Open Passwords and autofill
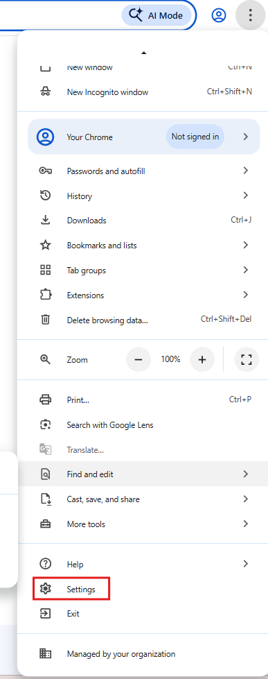Screen dimensions: 268x679 point(143,171)
